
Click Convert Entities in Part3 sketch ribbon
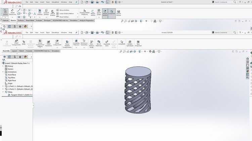point(46,12)
